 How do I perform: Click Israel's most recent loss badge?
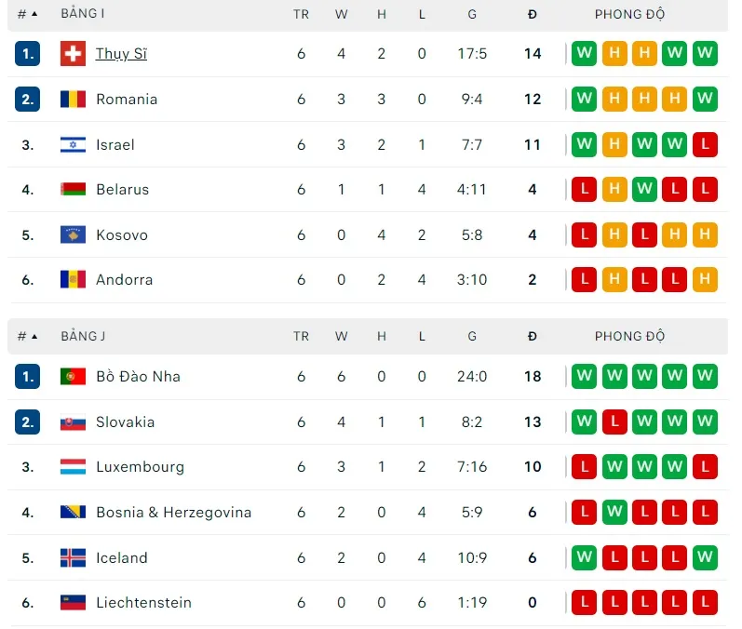[705, 144]
